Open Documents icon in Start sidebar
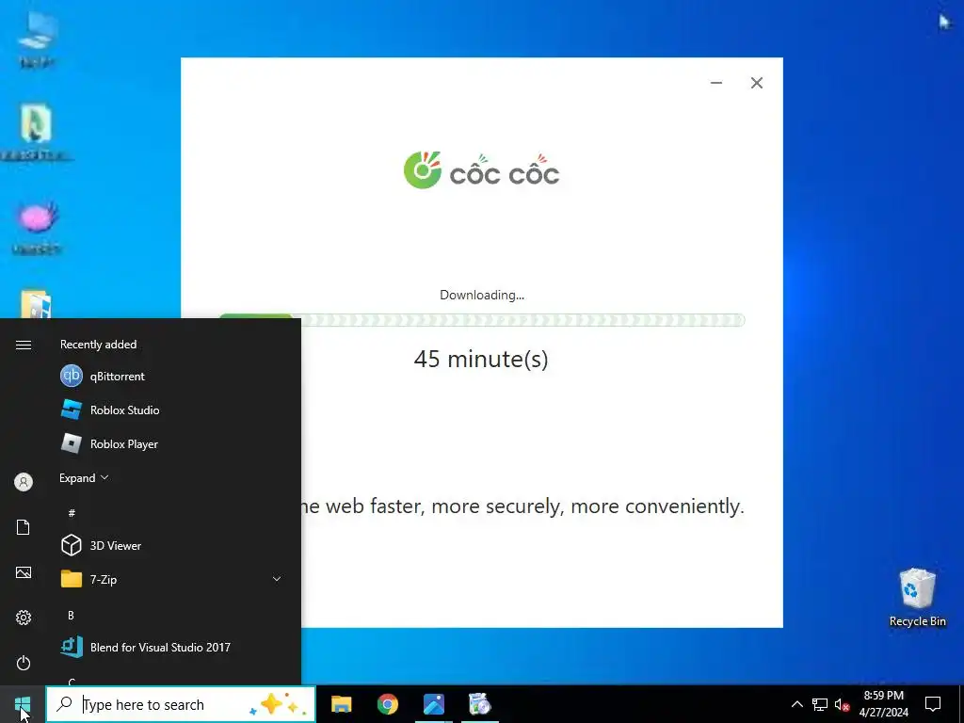The height and width of the screenshot is (723, 964). 24,527
